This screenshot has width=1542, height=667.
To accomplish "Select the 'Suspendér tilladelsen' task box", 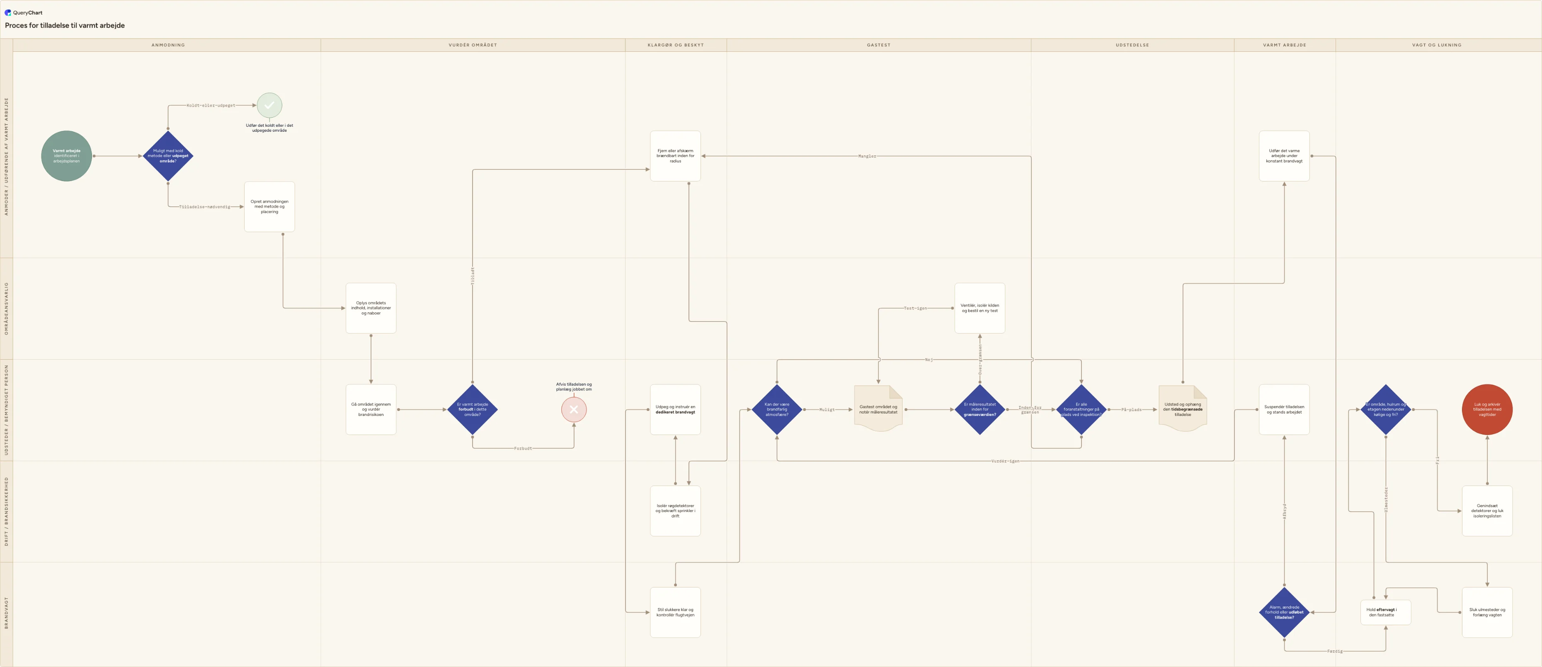I will 1284,410.
